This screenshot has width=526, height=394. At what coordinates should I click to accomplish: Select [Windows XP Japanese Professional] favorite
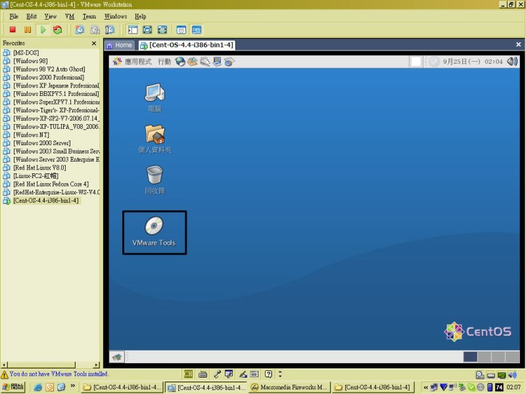coord(57,85)
